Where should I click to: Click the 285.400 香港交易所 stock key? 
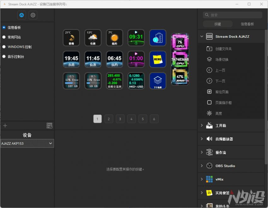(114, 81)
